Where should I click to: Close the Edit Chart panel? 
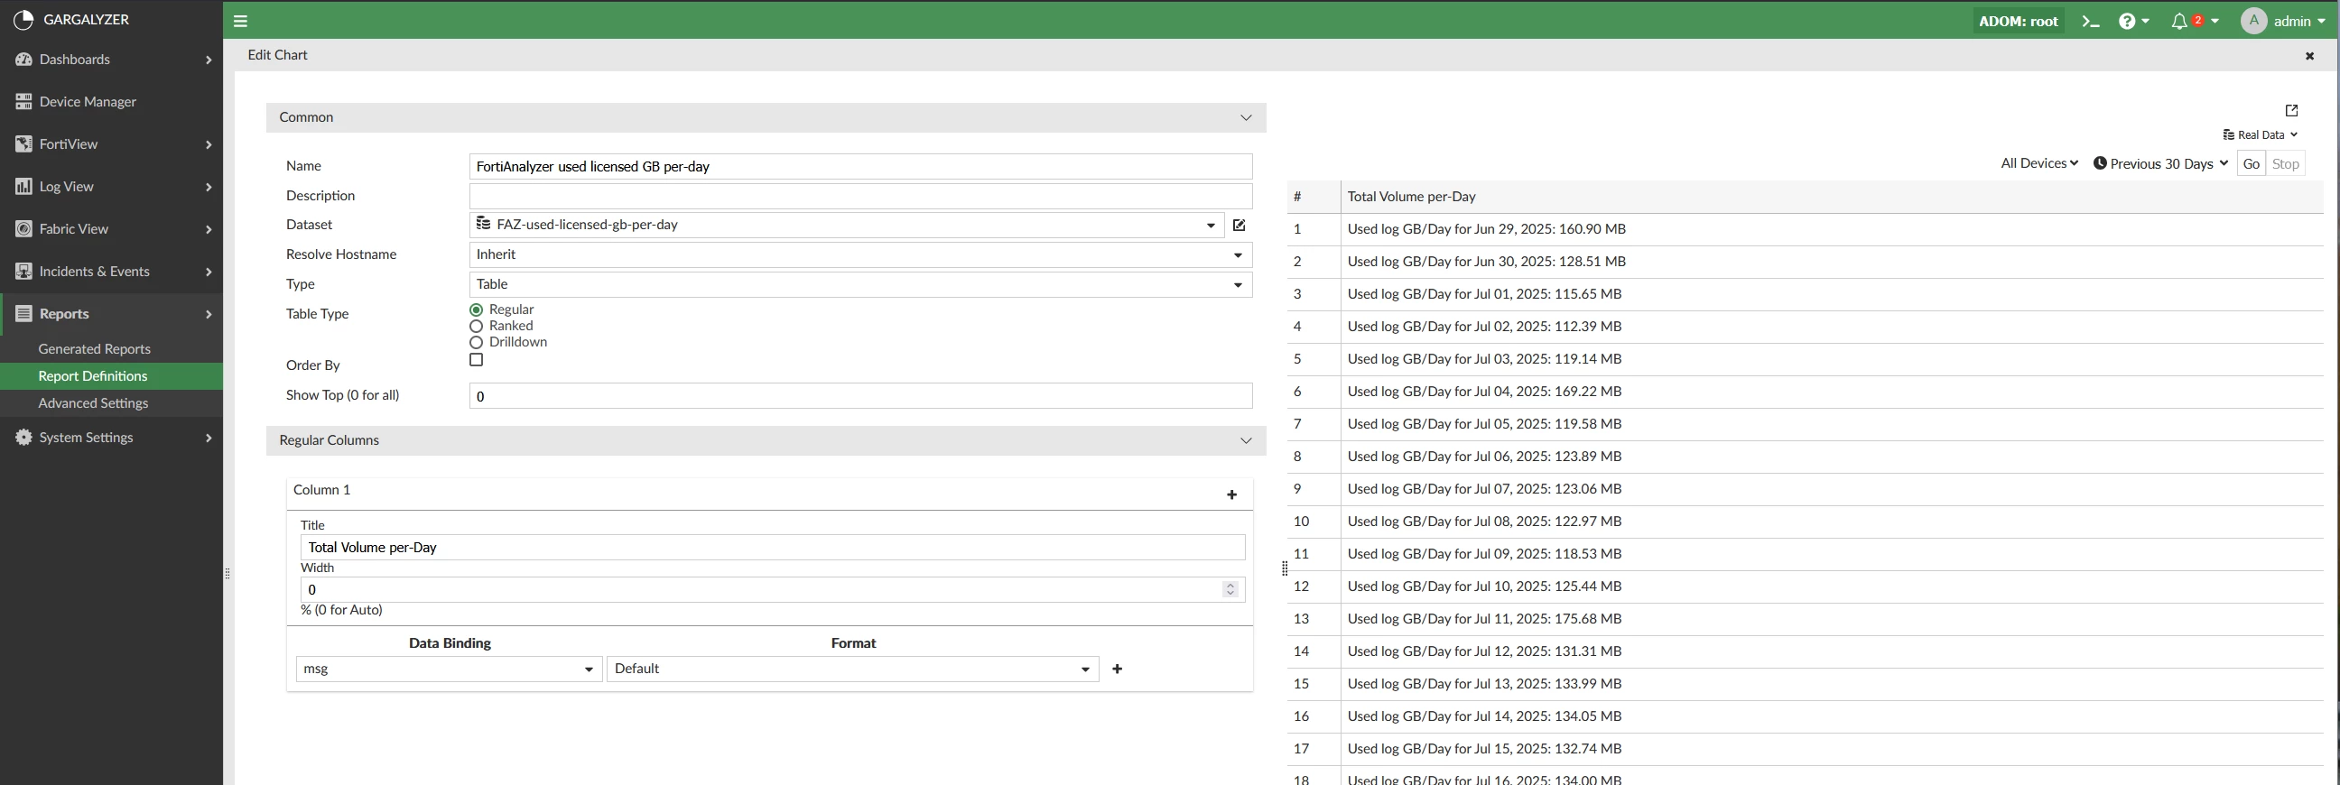tap(2310, 56)
